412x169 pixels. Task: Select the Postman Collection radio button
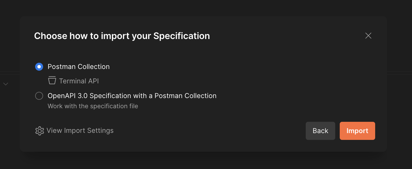[39, 66]
